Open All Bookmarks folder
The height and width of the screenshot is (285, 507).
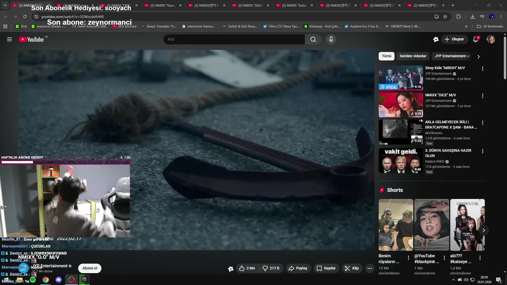[490, 27]
